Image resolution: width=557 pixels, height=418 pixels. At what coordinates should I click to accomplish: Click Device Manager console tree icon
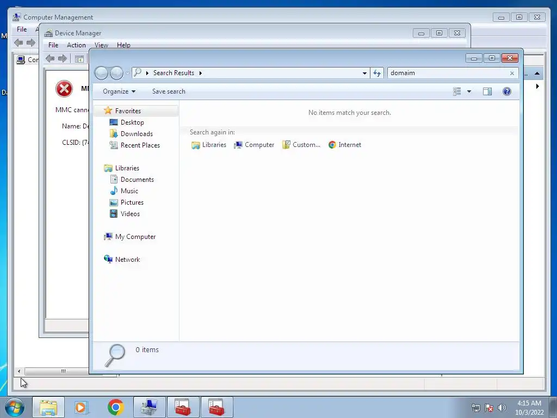79,59
